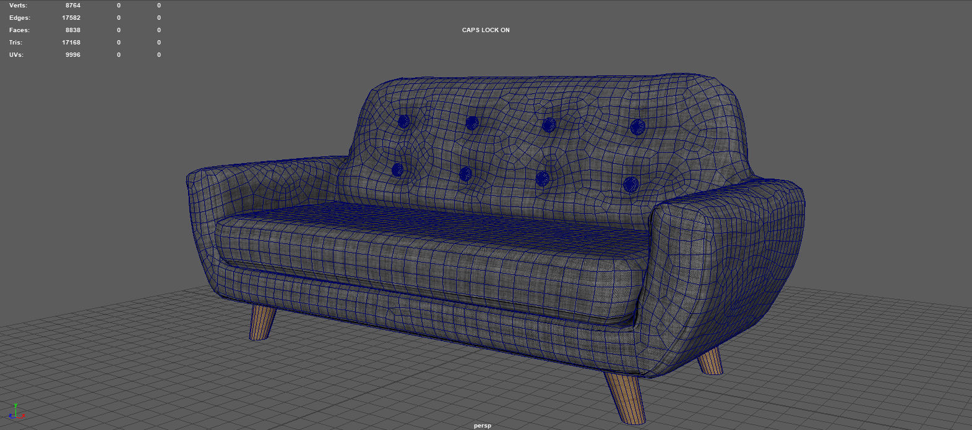The height and width of the screenshot is (430, 972).
Task: Select the bottom-row rightmost tufting button
Action: pyautogui.click(x=630, y=184)
